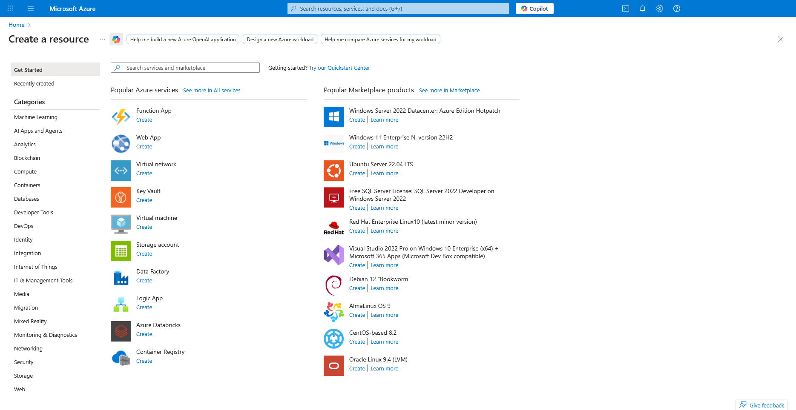The image size is (796, 410).
Task: Click the help question mark icon
Action: coord(677,9)
